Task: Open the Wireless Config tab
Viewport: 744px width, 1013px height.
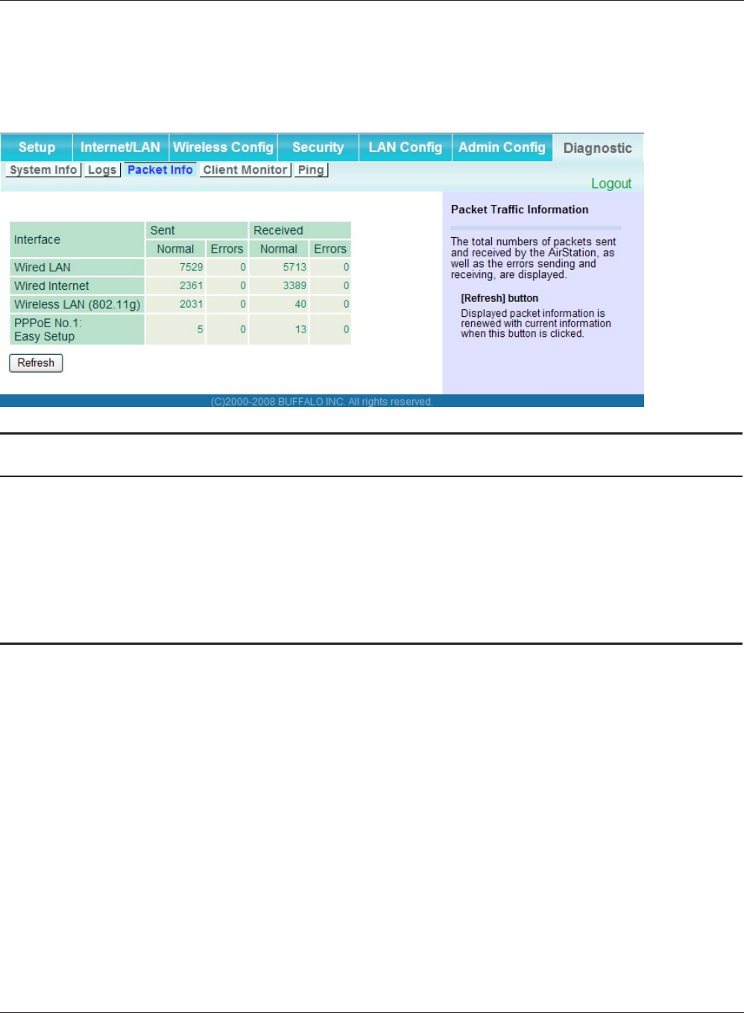Action: pos(223,148)
